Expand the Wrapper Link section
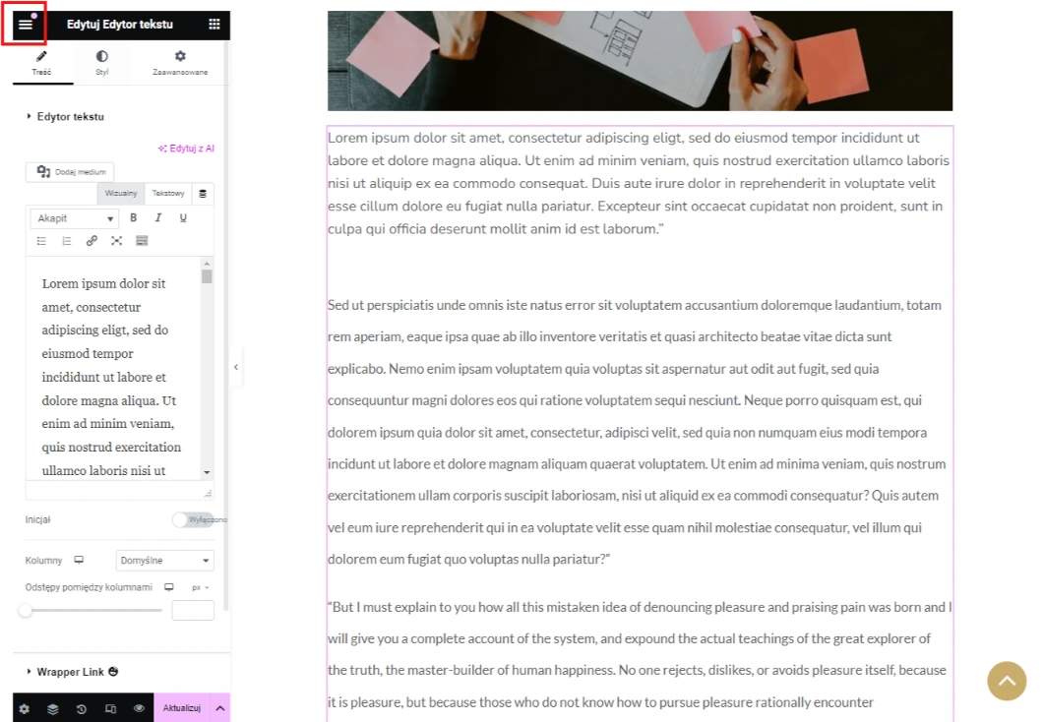This screenshot has width=1043, height=722. click(x=70, y=672)
